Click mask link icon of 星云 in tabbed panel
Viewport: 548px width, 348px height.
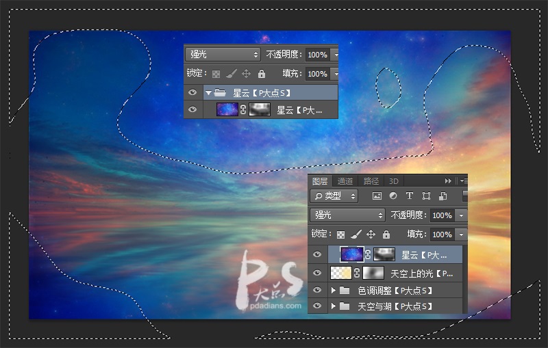point(368,254)
